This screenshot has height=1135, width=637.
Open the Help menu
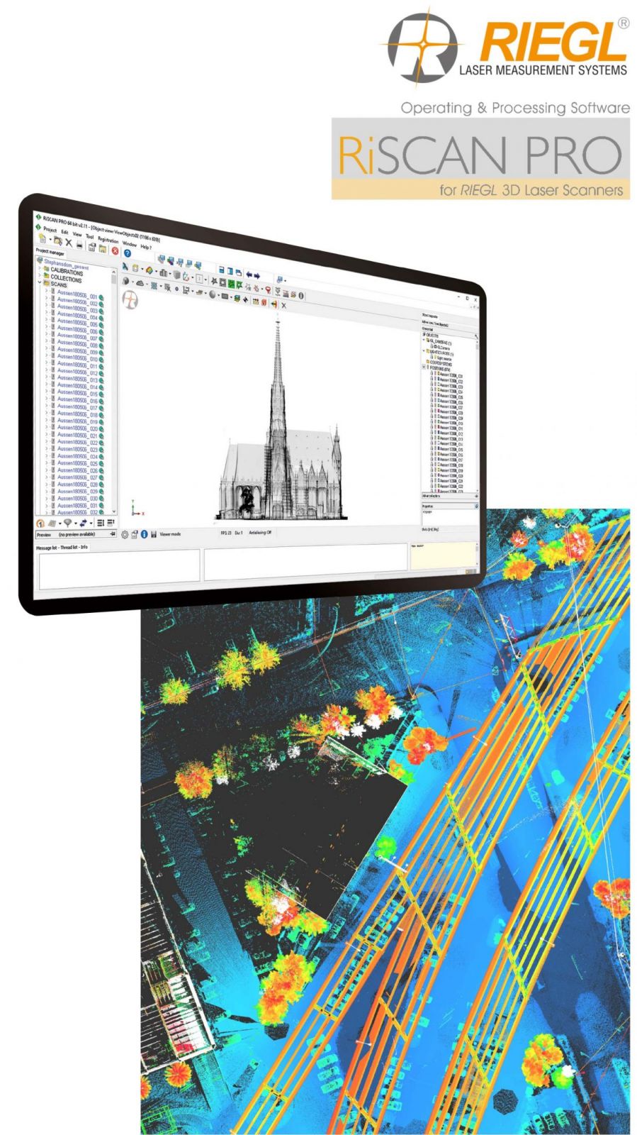tap(146, 246)
